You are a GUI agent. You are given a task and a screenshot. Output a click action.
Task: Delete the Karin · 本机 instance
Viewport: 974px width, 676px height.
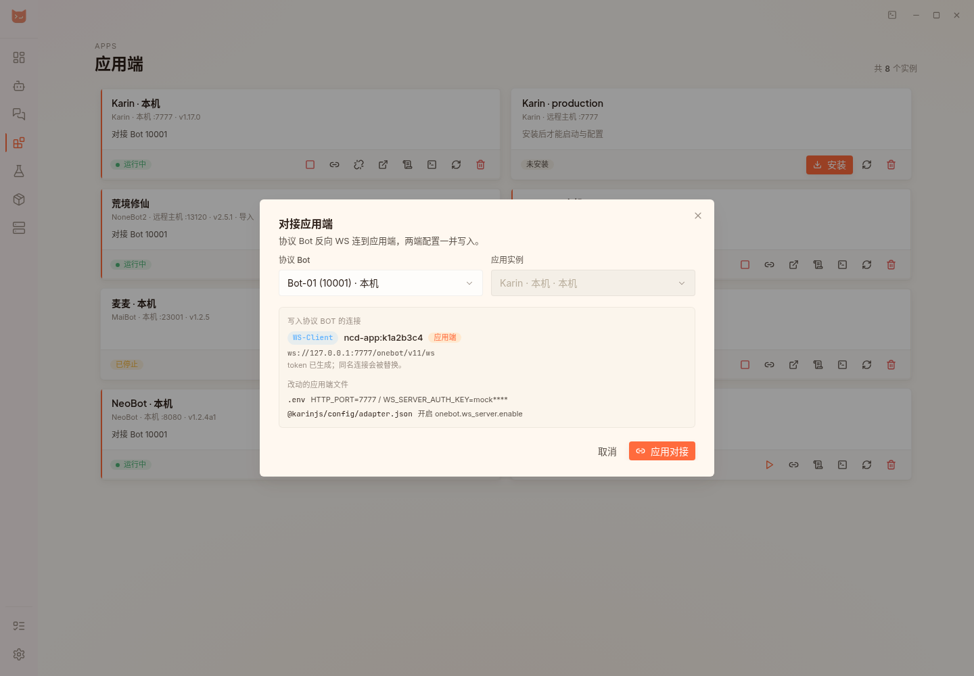tap(481, 165)
